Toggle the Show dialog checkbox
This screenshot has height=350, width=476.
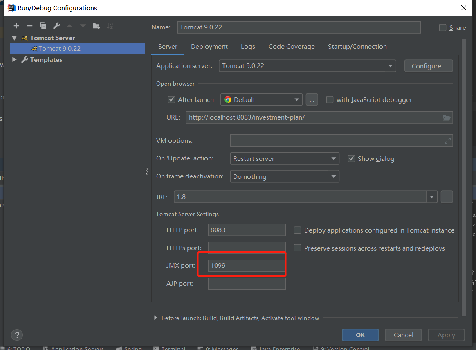point(351,158)
